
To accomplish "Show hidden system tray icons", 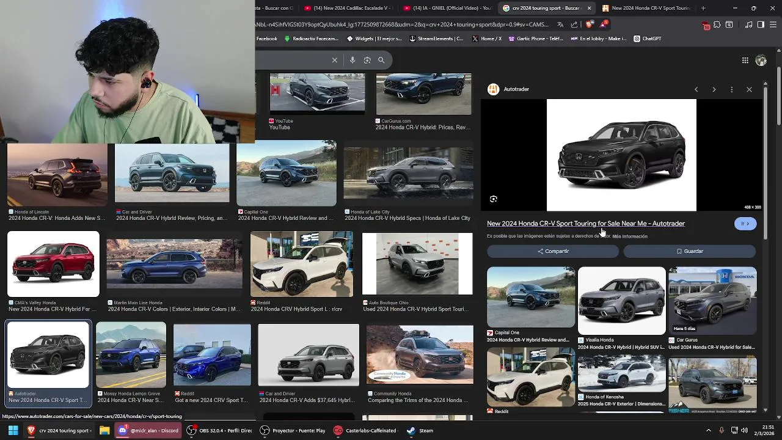I will (x=709, y=430).
